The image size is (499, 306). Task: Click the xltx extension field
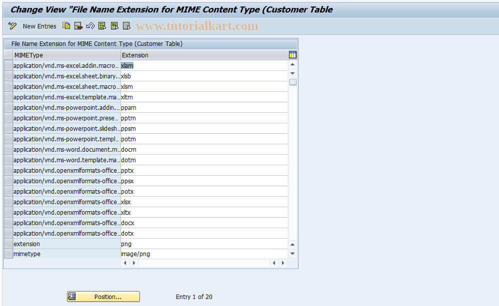204,212
